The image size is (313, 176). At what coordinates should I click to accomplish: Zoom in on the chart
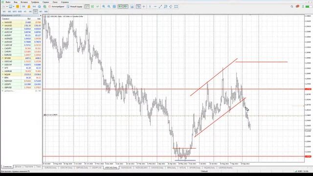(104, 6)
